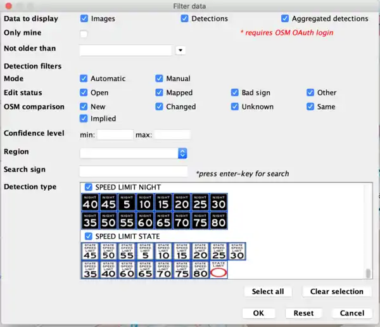Select the State Speed Limit 30 sign
The width and height of the screenshot is (380, 327).
[x=237, y=251]
